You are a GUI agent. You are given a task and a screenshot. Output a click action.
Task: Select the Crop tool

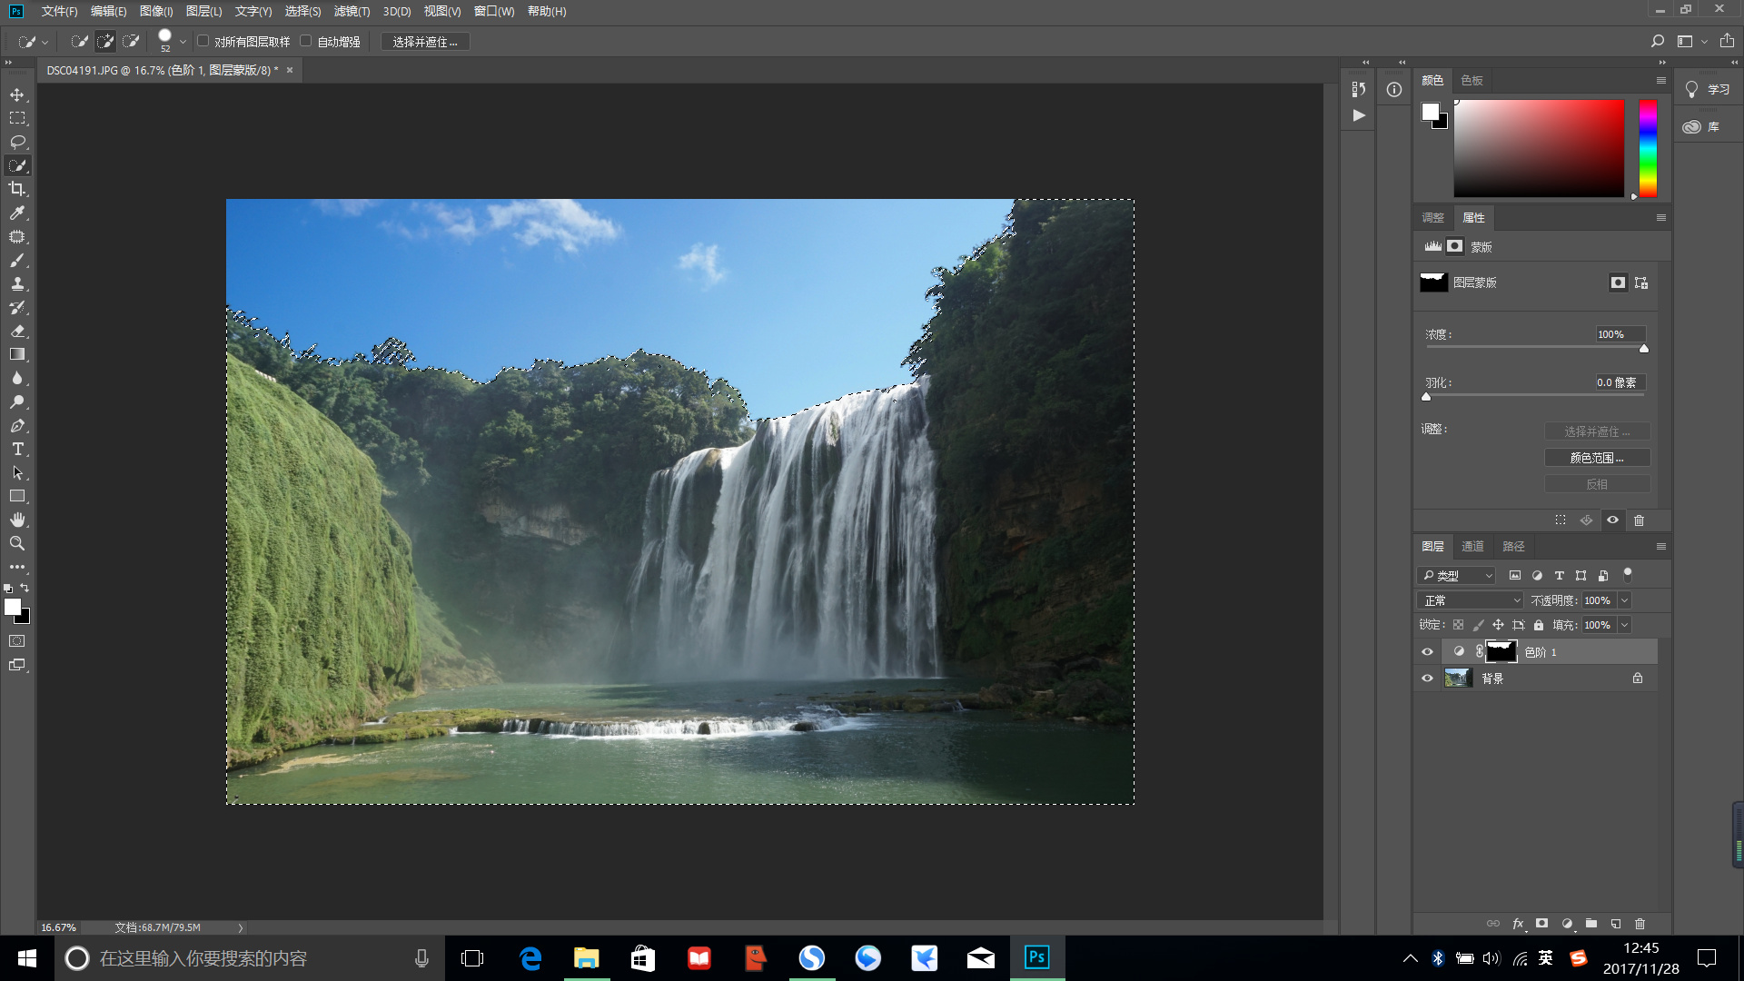(17, 189)
